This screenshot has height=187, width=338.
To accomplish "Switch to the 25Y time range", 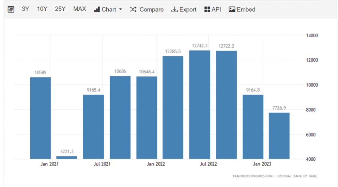I will (60, 9).
